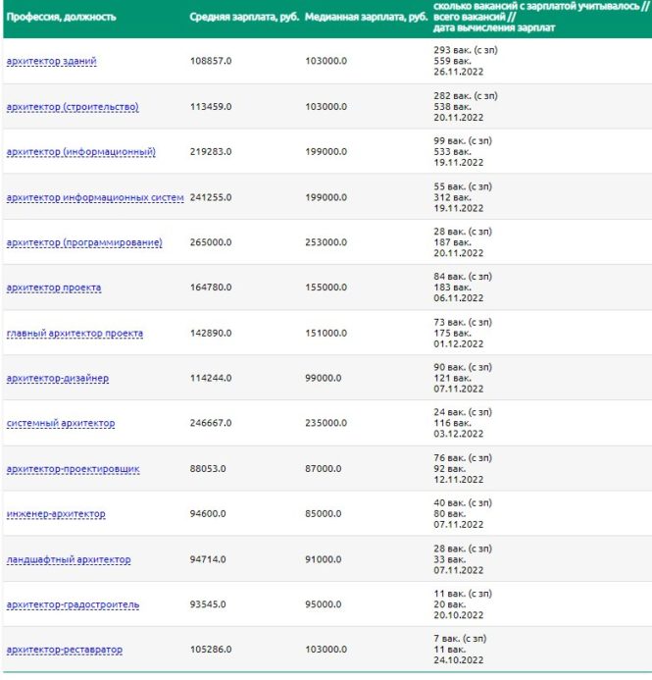
Task: Select average salary value 142890.0
Action: (211, 333)
